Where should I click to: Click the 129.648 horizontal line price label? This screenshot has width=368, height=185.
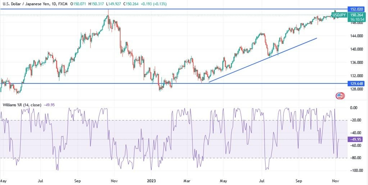[357, 83]
